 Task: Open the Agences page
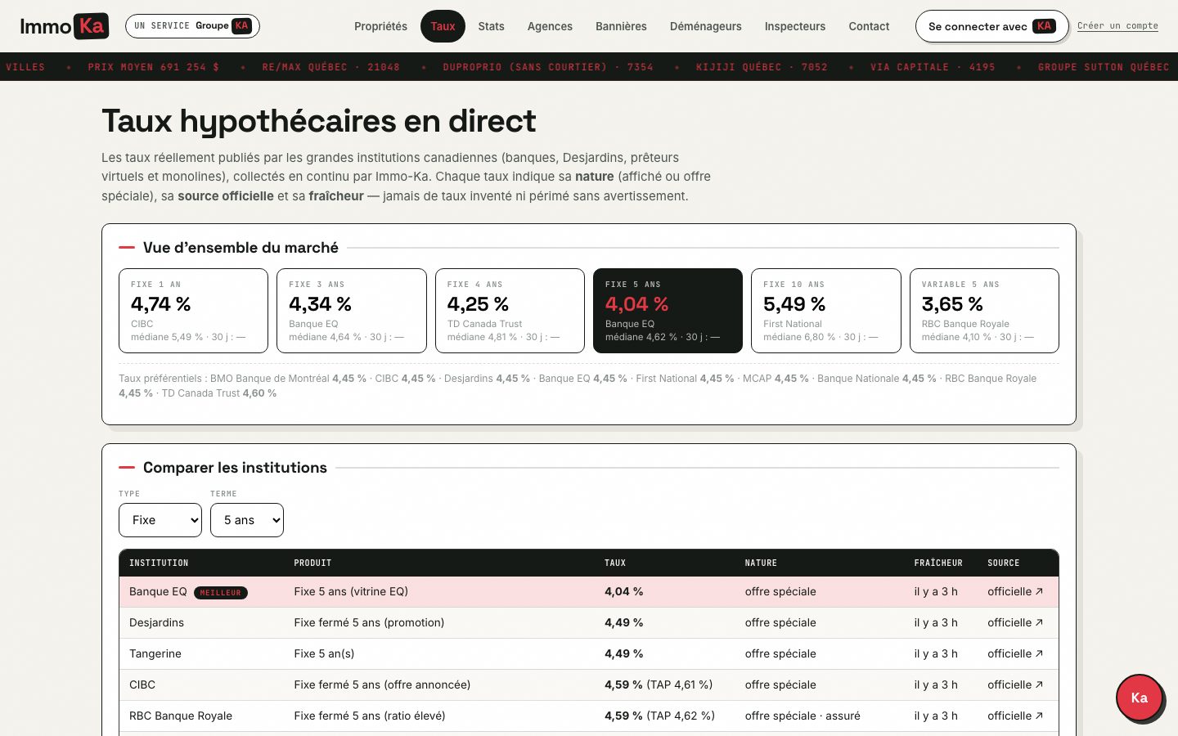550,26
